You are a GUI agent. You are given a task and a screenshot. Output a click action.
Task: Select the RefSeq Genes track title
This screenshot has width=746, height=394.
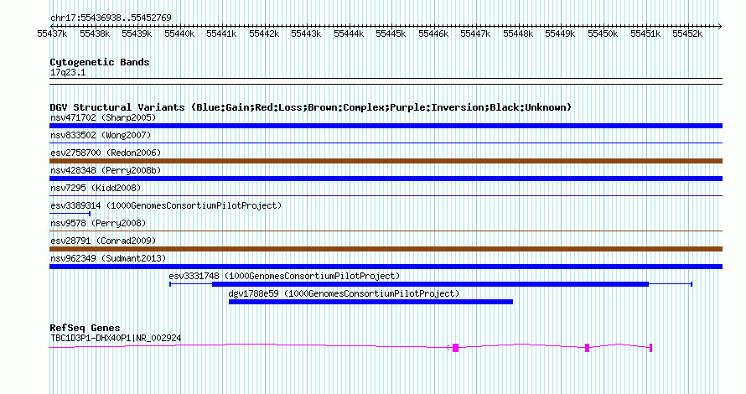pyautogui.click(x=85, y=328)
